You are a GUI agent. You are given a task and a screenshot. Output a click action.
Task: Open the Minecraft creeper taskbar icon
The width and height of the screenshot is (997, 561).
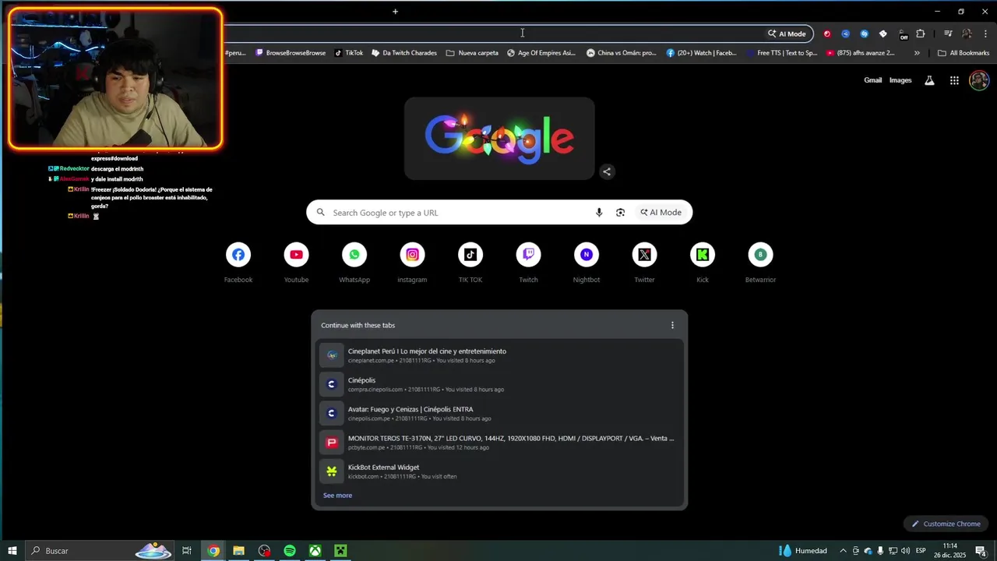(340, 551)
